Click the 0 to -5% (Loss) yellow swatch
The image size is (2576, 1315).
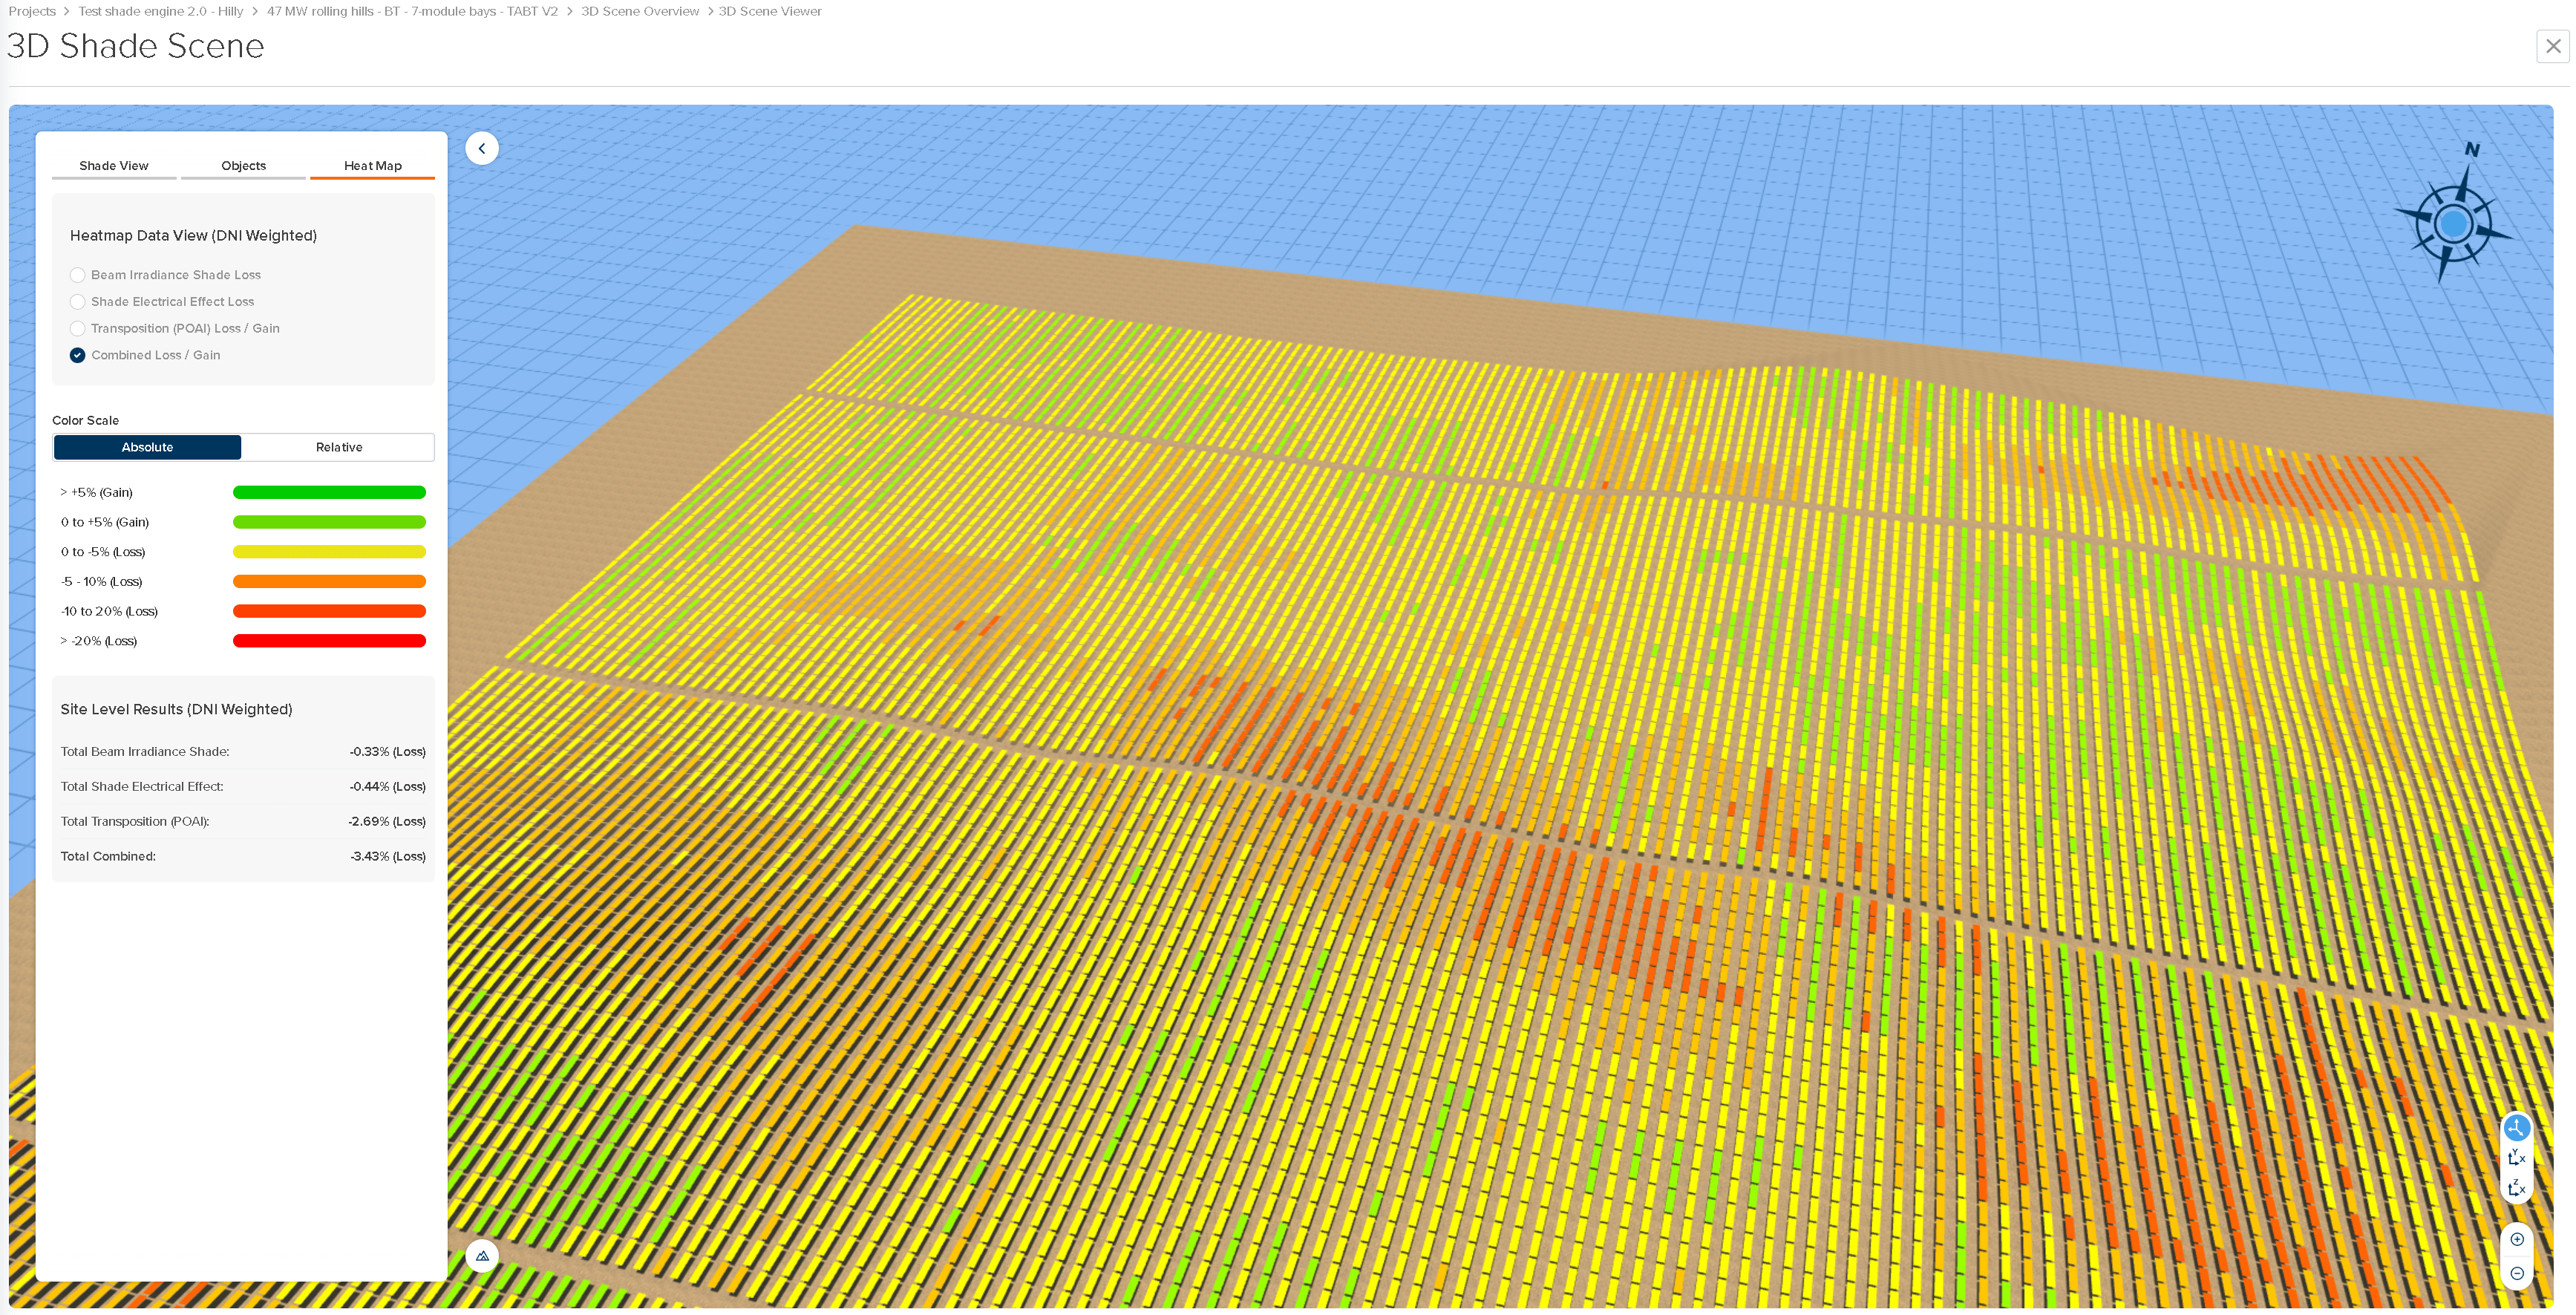coord(329,552)
